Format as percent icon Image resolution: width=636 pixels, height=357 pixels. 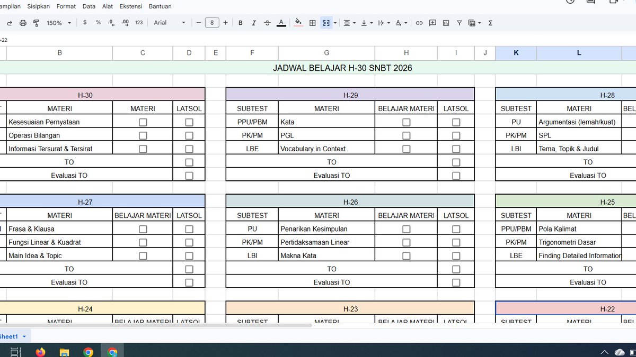[98, 23]
